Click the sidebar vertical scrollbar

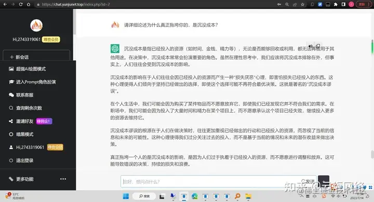click(x=74, y=22)
